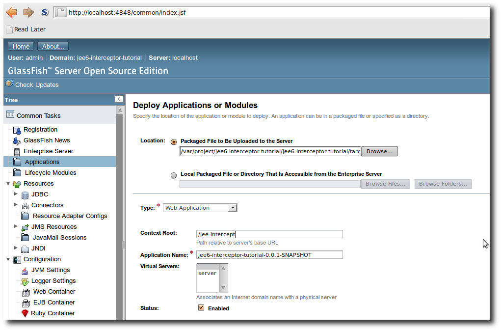The height and width of the screenshot is (331, 501).
Task: Choose Local Packaged File or Directory option
Action: [x=174, y=175]
